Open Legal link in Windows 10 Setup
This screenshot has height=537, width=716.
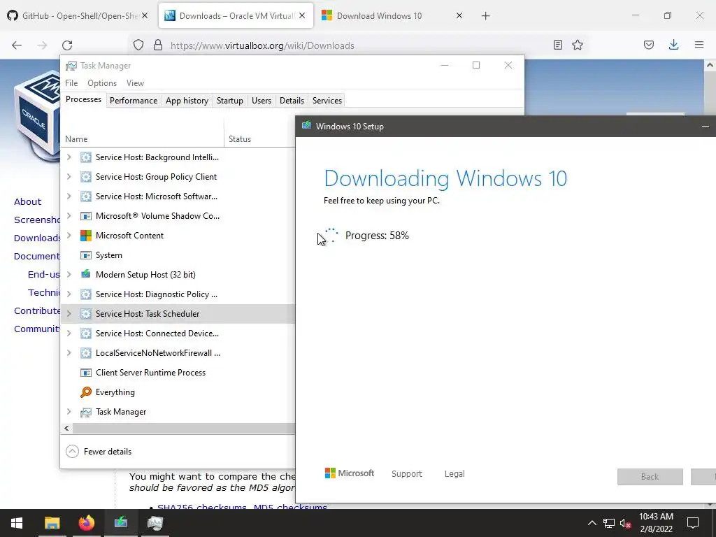(x=454, y=474)
